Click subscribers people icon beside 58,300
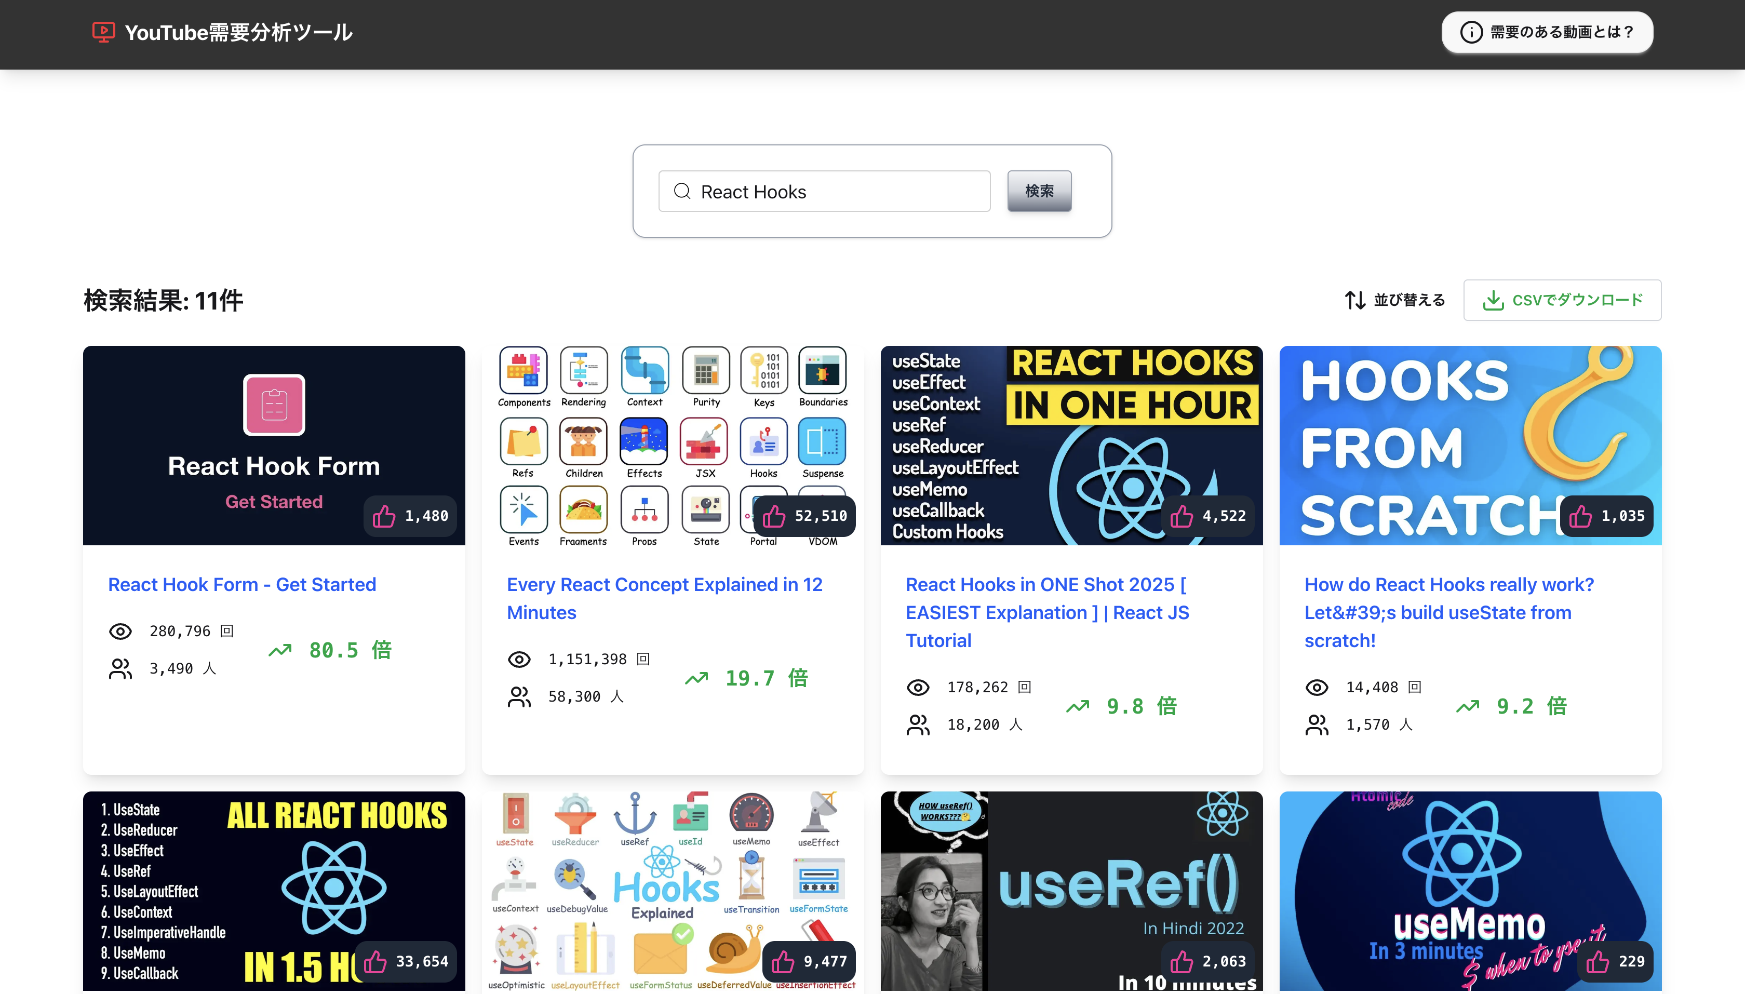This screenshot has height=994, width=1745. [519, 697]
